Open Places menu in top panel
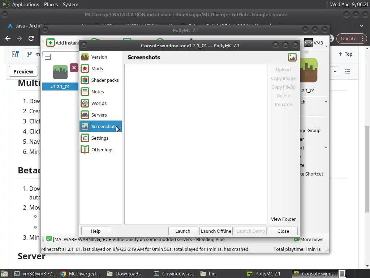The width and height of the screenshot is (370, 278). click(51, 4)
